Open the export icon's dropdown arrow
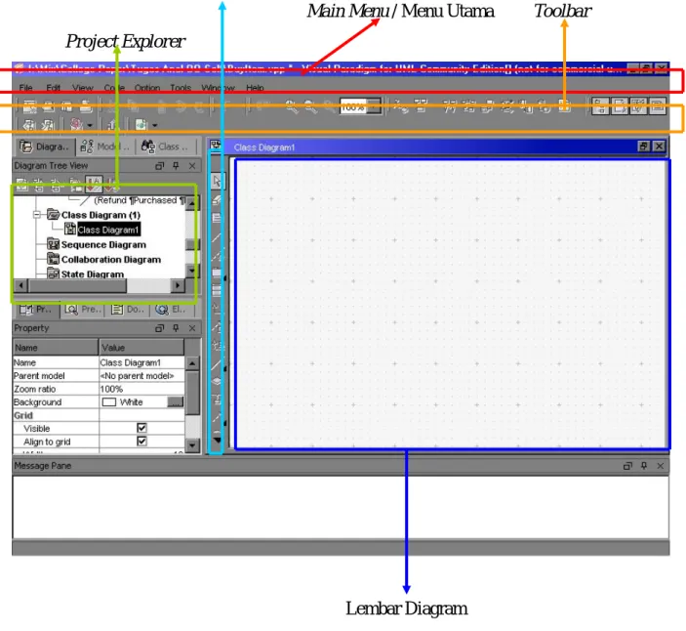The width and height of the screenshot is (686, 631). [155, 126]
